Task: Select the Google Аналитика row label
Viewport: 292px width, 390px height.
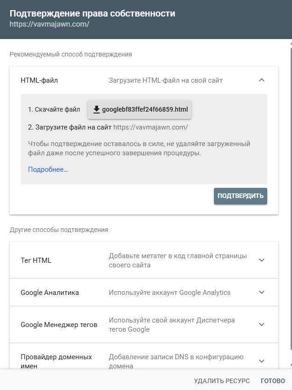Action: [50, 293]
